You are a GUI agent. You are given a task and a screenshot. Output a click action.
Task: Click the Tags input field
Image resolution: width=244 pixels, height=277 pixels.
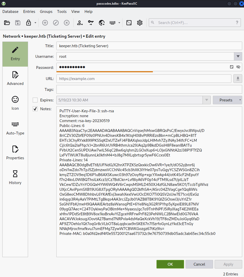[149, 89]
